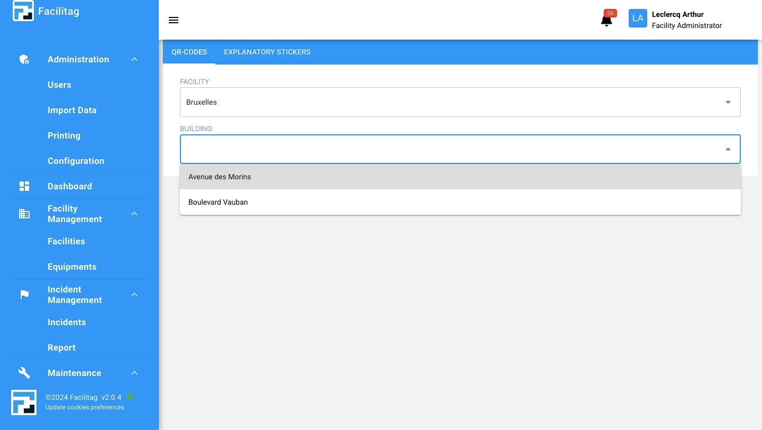This screenshot has height=430, width=762.
Task: Collapse the Facility Management chevron
Action: (x=134, y=214)
